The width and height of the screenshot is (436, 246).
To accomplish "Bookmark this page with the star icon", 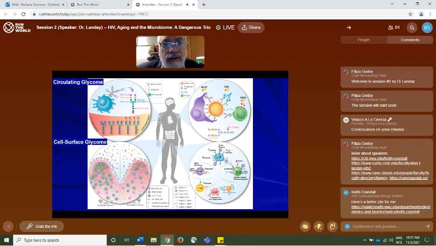I will pos(410,14).
